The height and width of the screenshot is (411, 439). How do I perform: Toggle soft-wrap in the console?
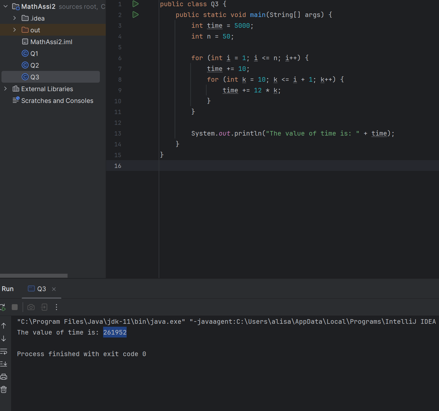(4, 352)
